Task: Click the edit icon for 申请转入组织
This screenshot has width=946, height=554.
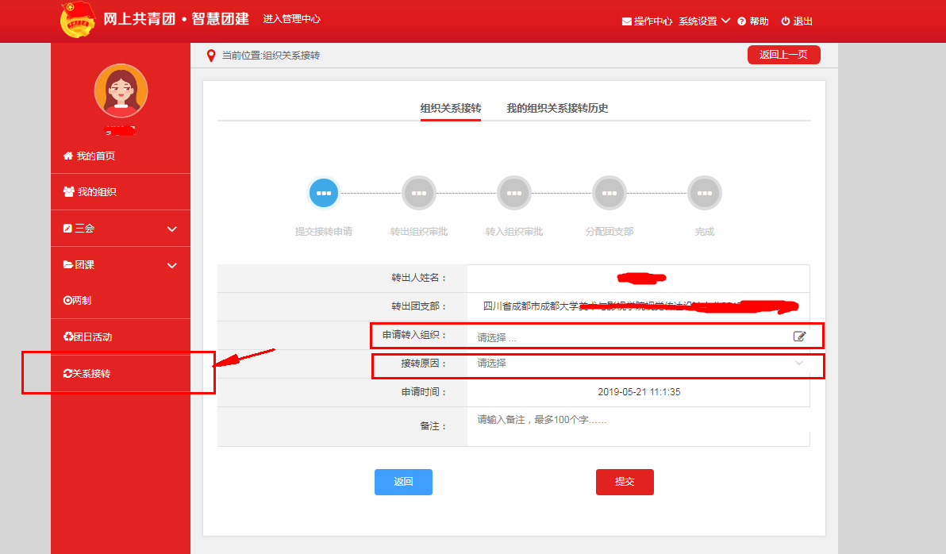Action: point(799,337)
